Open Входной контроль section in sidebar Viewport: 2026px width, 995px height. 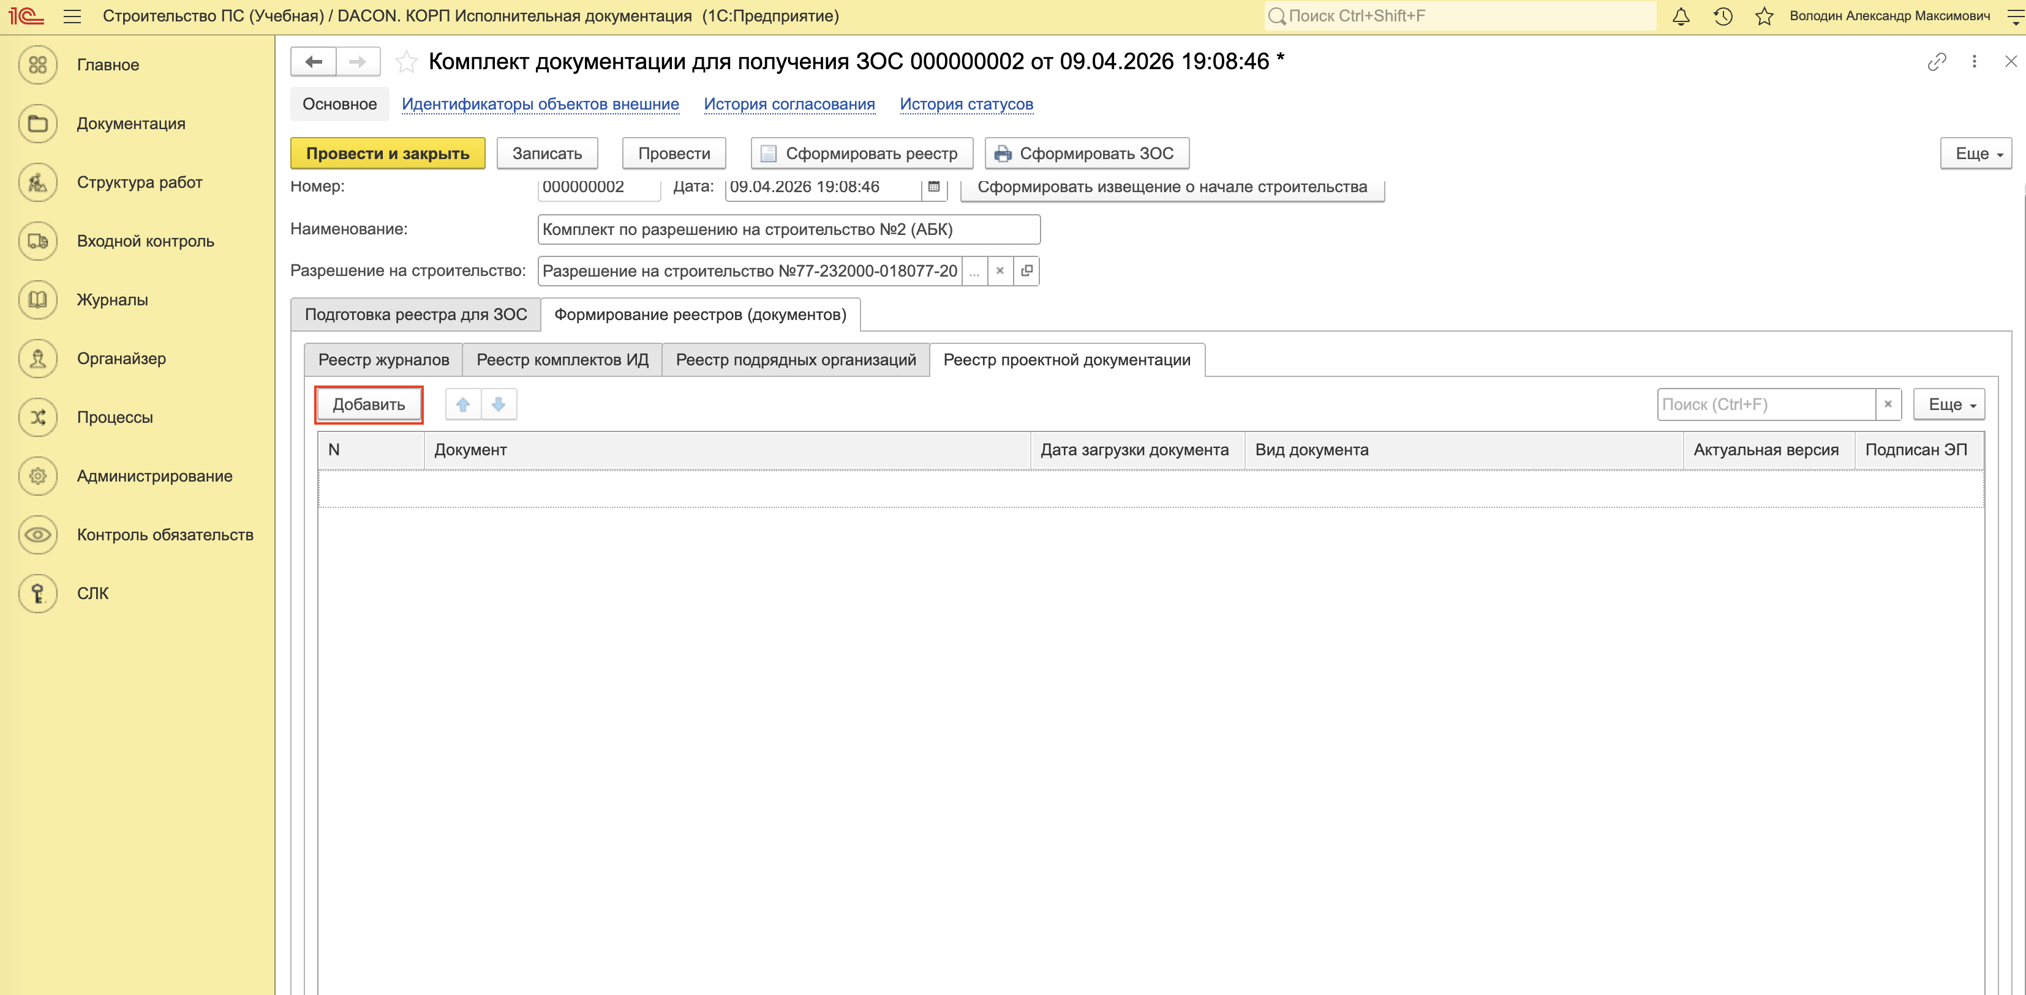click(146, 241)
